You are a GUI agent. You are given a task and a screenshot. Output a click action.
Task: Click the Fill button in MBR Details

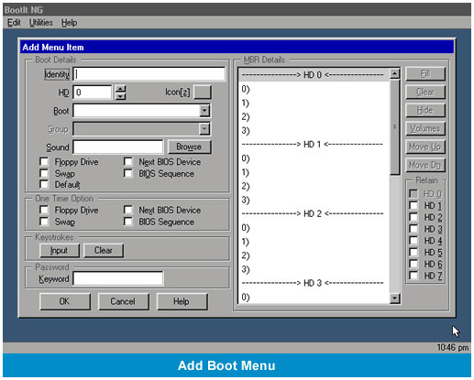425,73
